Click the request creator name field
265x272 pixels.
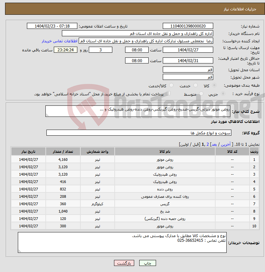point(146,41)
